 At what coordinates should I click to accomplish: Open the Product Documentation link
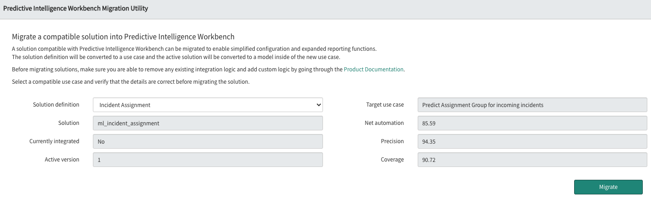tap(374, 70)
